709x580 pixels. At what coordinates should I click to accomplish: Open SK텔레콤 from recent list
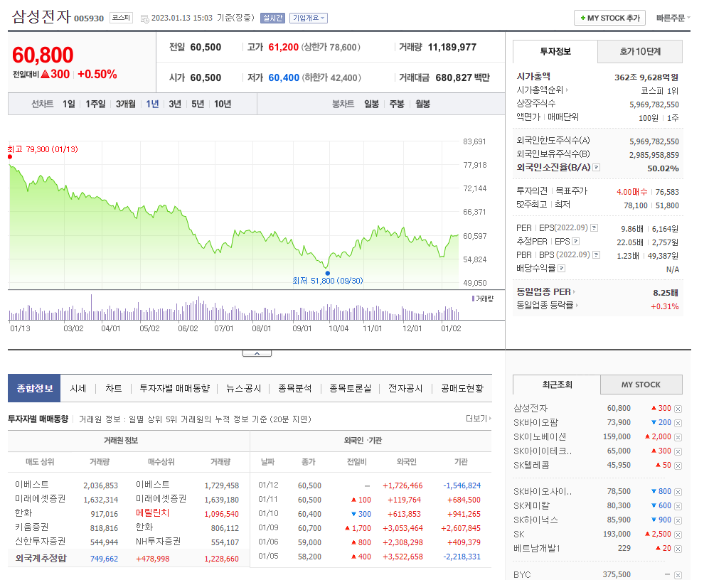[532, 465]
